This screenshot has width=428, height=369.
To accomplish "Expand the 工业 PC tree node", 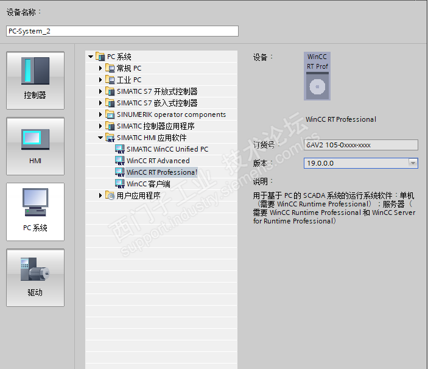I will [100, 80].
